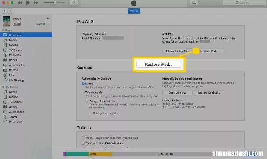Select the MiPad device tab
Viewport: 267px width, 159px height.
click(x=134, y=11)
